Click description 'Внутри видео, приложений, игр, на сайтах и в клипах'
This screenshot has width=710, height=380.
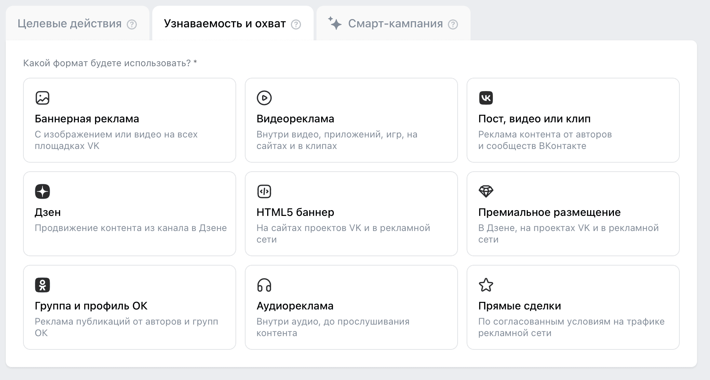[337, 140]
